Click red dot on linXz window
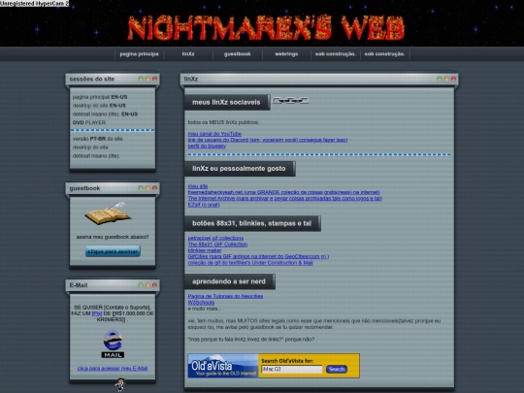This screenshot has height=393, width=524. [x=453, y=79]
